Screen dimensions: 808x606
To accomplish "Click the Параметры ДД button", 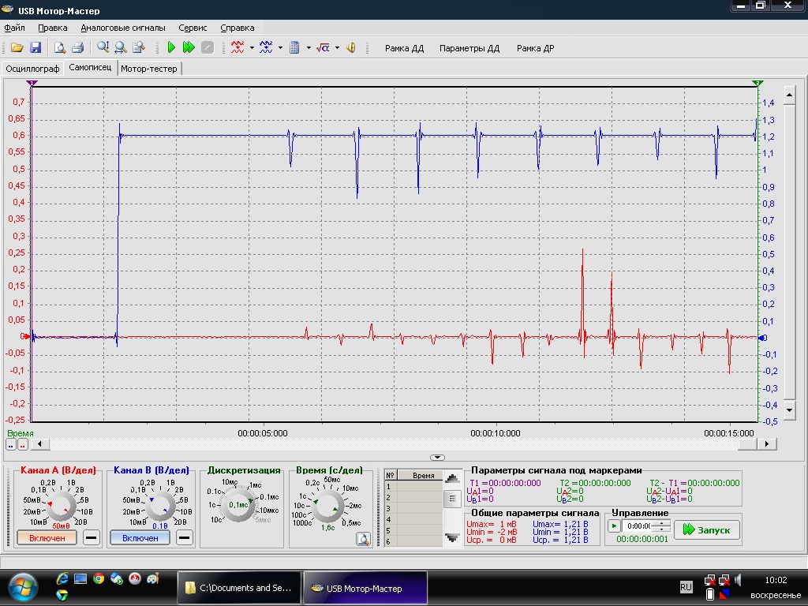I will pyautogui.click(x=469, y=48).
